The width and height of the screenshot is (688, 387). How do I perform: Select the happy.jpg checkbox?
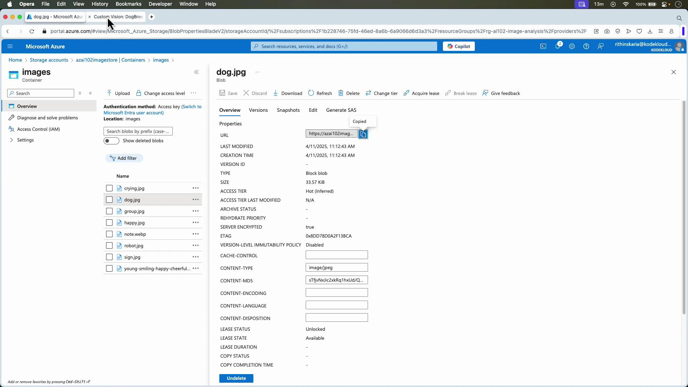(109, 223)
